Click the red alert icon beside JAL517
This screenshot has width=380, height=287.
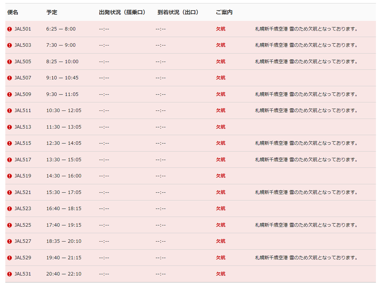point(9,160)
